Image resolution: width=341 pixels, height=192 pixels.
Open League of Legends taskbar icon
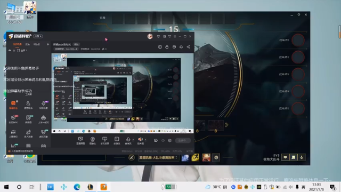pyautogui.click(x=90, y=187)
